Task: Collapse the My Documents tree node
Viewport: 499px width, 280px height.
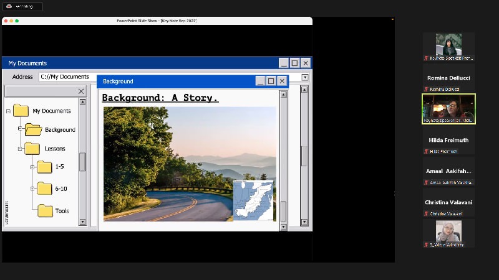Action: click(8, 111)
